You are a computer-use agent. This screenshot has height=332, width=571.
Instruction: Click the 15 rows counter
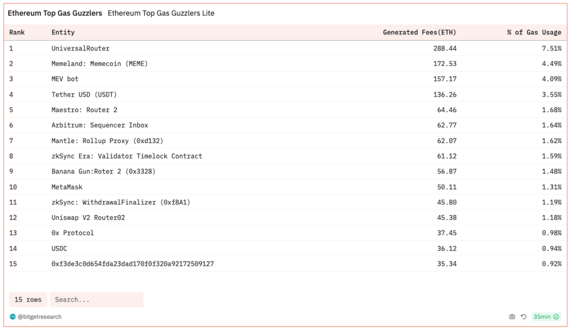click(28, 299)
